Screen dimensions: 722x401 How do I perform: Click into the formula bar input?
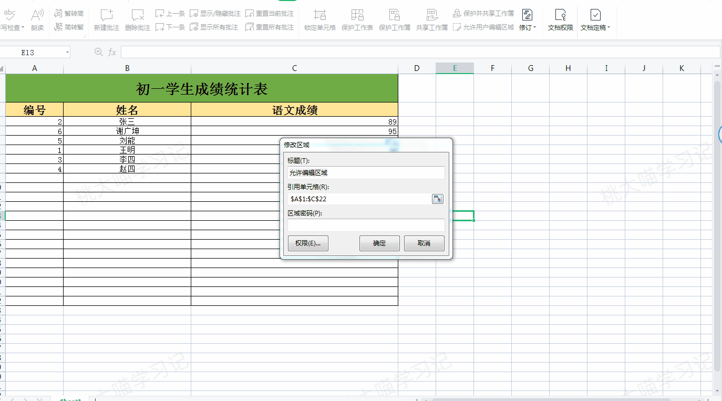pyautogui.click(x=420, y=52)
